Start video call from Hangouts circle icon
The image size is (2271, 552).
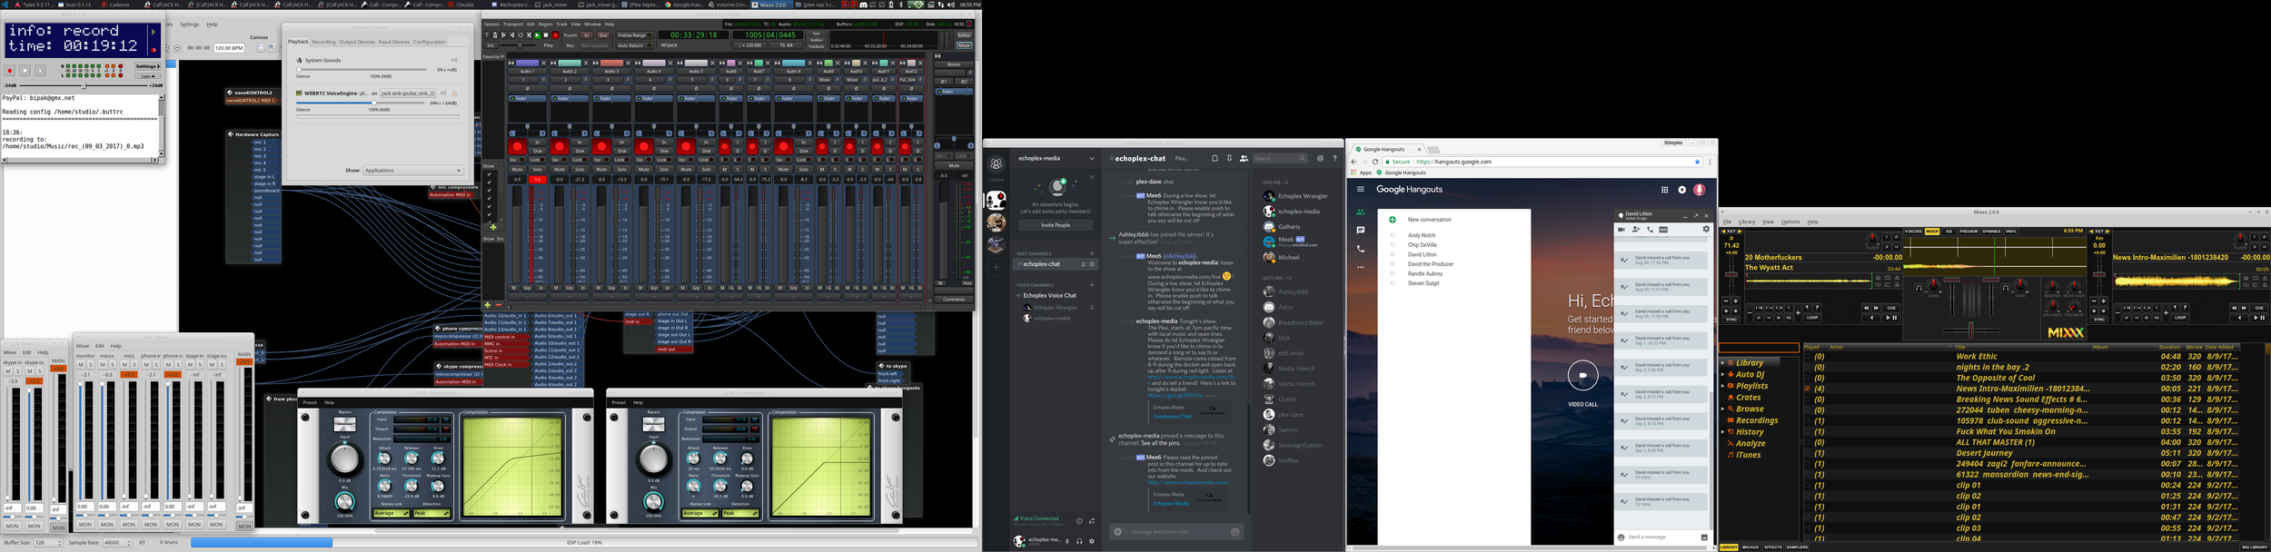click(1582, 375)
